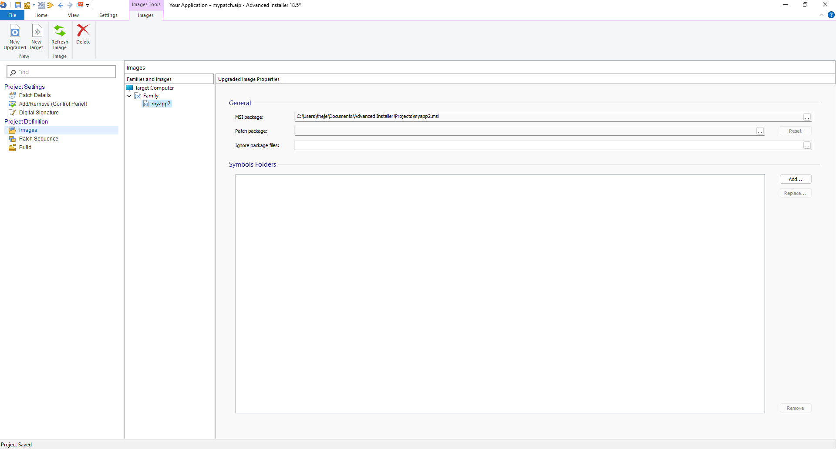Click the Build bricks icon in the quick access toolbar
The height and width of the screenshot is (449, 836).
point(27,5)
